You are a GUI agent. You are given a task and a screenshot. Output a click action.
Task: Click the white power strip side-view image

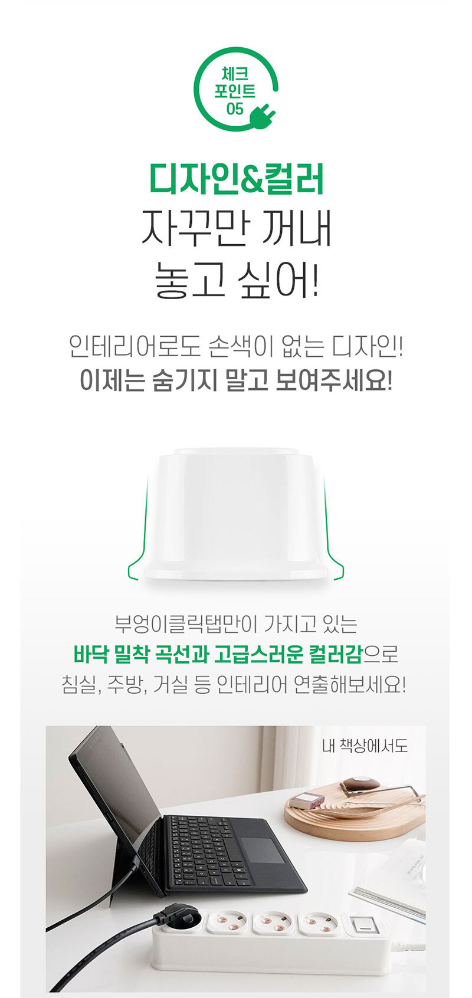coord(236,514)
